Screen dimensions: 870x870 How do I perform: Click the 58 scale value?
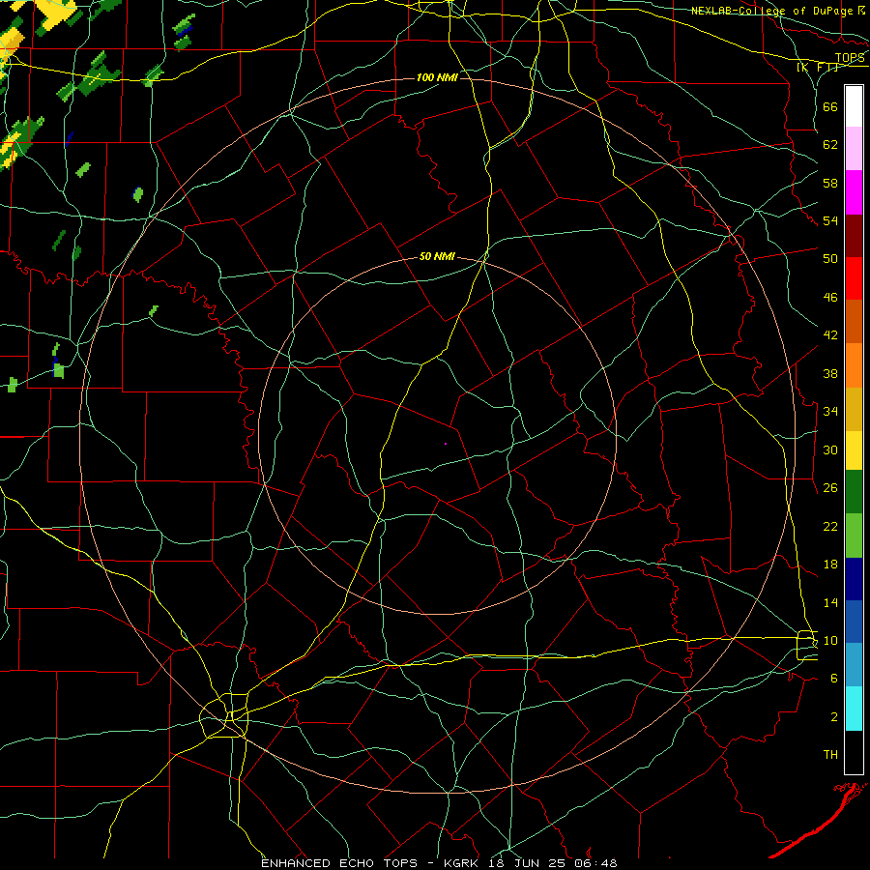(830, 183)
